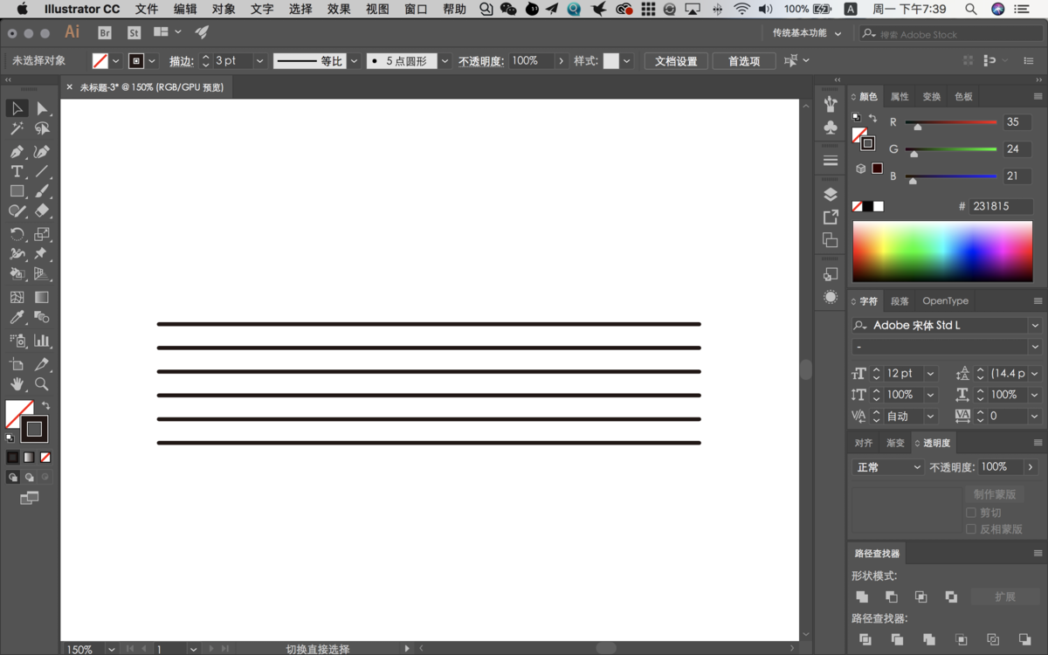Open the 自动 kerning dropdown
Screen dimensions: 1048x655
[x=930, y=417]
